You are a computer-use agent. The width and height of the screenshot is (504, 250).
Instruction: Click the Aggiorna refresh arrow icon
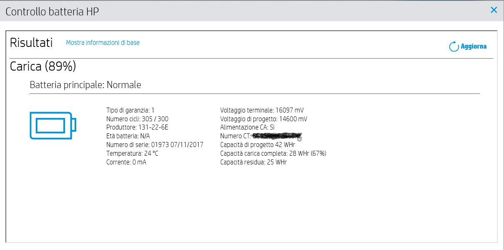coord(454,47)
